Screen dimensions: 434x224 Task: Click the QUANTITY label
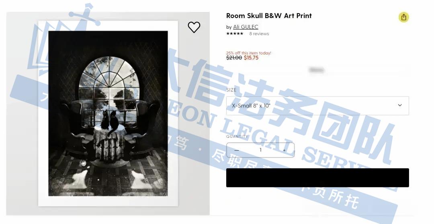coord(237,137)
